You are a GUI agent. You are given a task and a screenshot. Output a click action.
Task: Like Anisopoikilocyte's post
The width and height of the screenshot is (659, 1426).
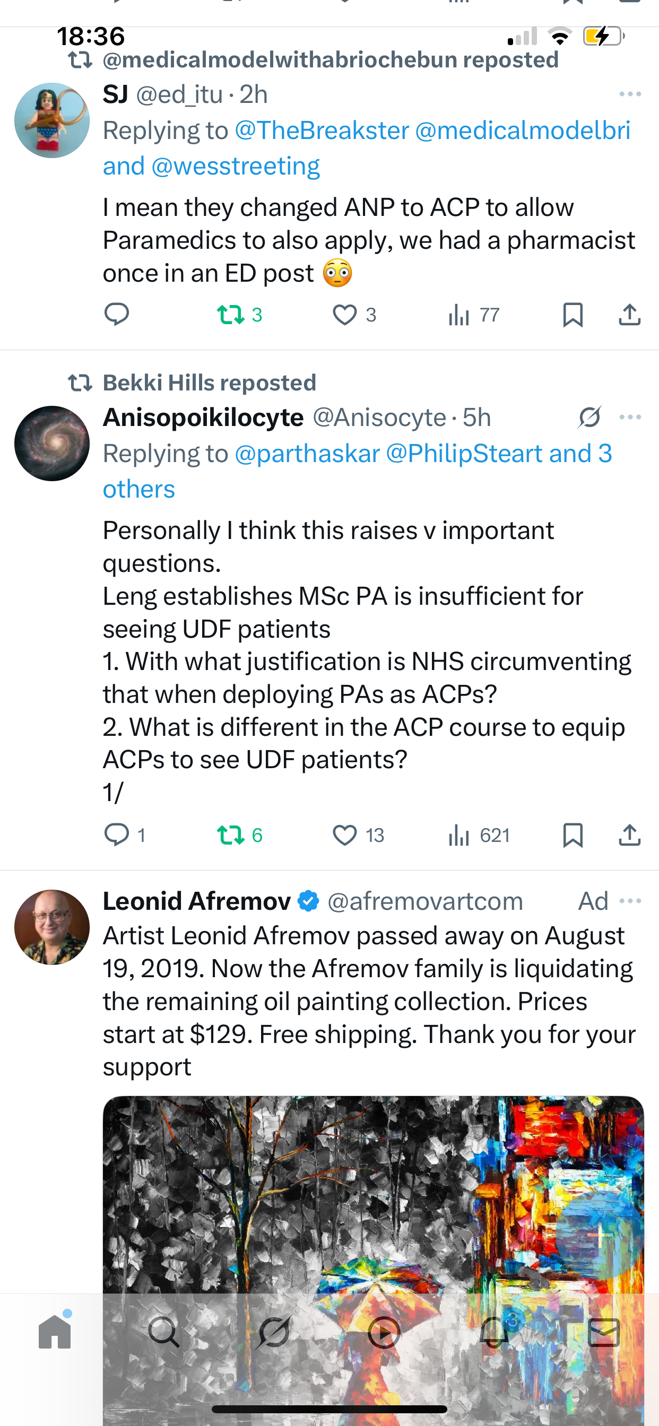click(344, 835)
